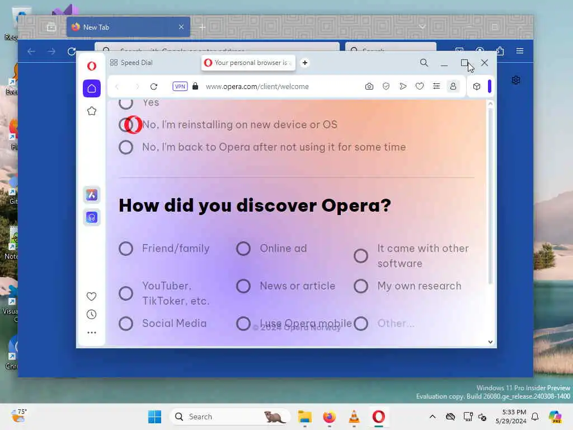Take a snapshot with camera icon
The height and width of the screenshot is (430, 573).
369,87
